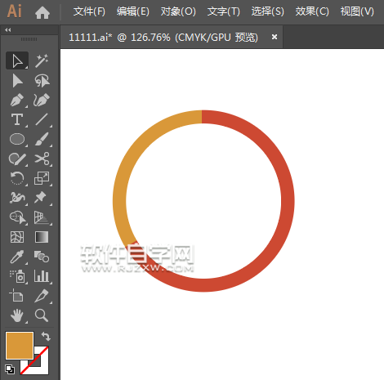Select the Curvature tool
The width and height of the screenshot is (384, 380).
[x=42, y=100]
